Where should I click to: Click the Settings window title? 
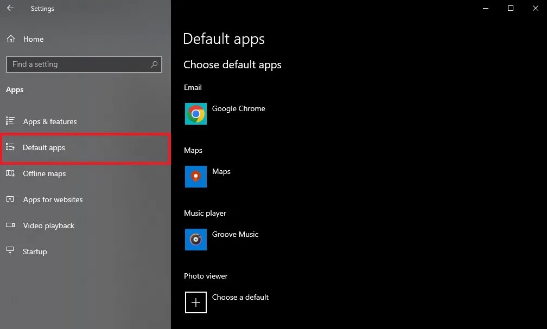(x=42, y=8)
